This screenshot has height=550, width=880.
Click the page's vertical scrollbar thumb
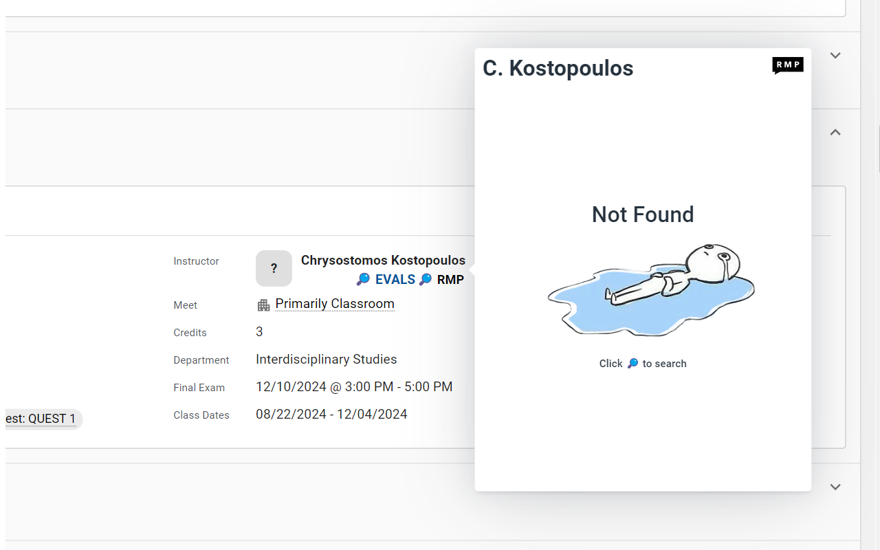click(879, 148)
